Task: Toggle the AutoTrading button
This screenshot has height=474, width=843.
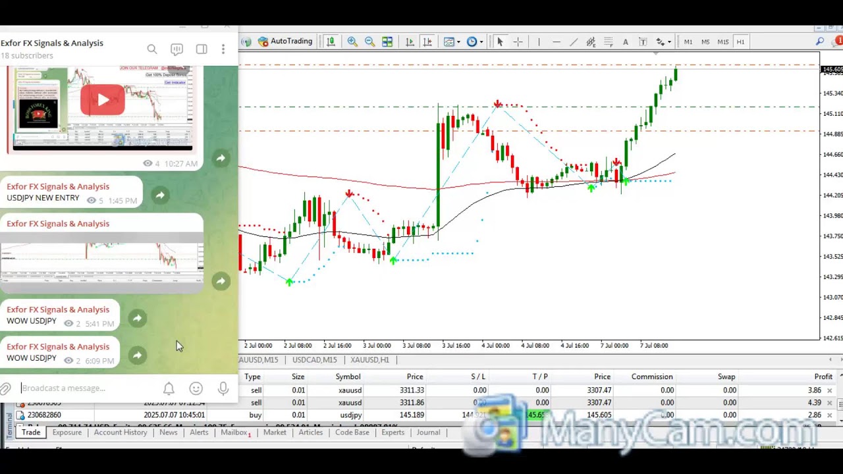Action: click(x=285, y=41)
